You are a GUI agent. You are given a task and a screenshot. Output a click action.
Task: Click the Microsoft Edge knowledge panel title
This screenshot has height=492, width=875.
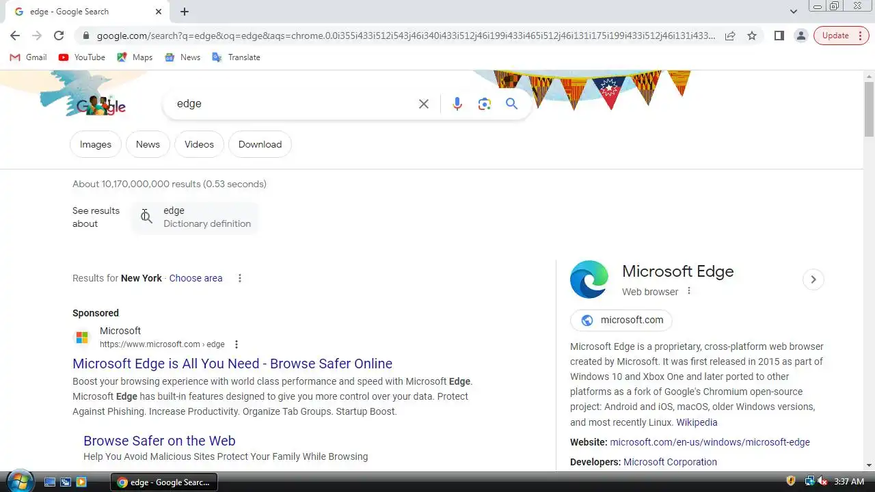pyautogui.click(x=677, y=271)
